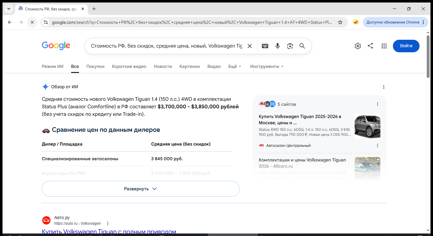
Task: Sign in with the 'Войти' button
Action: 406,46
